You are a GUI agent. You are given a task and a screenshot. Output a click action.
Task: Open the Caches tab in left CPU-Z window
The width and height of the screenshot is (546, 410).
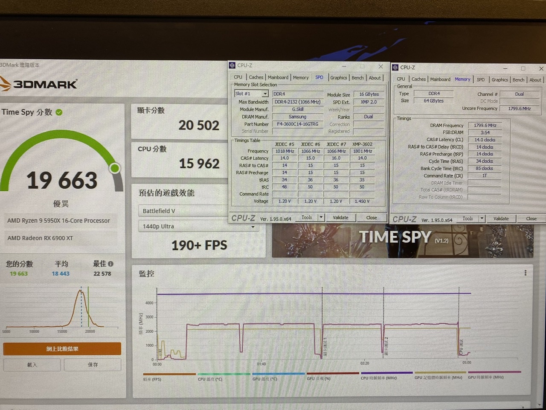pyautogui.click(x=256, y=77)
